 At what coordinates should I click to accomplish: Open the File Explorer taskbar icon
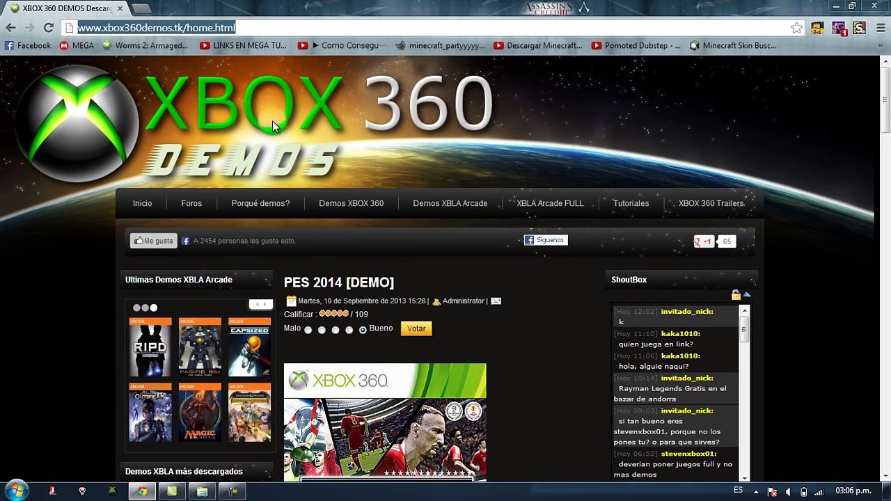pos(202,491)
